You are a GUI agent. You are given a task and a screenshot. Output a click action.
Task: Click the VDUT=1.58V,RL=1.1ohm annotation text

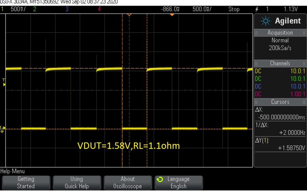(x=129, y=146)
